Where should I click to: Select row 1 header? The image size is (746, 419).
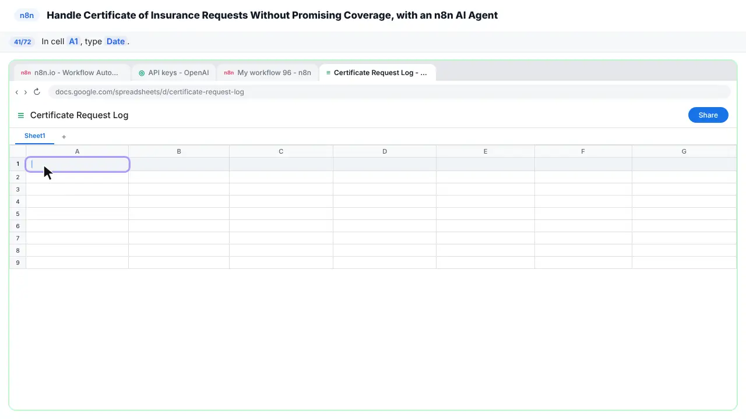(x=18, y=164)
